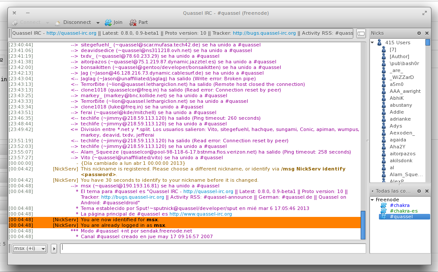Screen dimensions: 438x272
Task: Click the 'Canal #quassel creado' message line
Action: (x=147, y=236)
